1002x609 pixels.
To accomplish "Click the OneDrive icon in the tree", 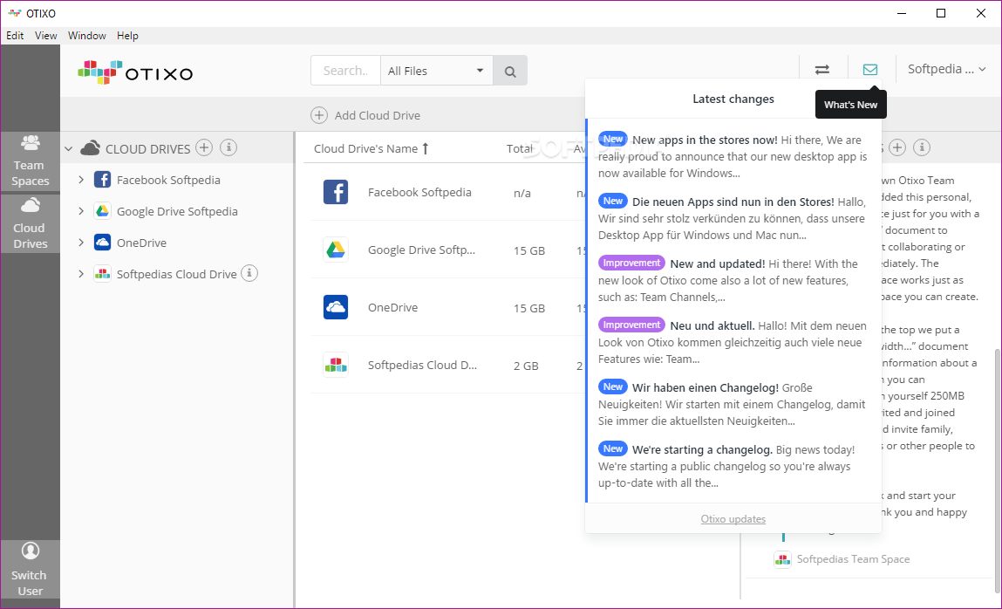I will click(102, 243).
